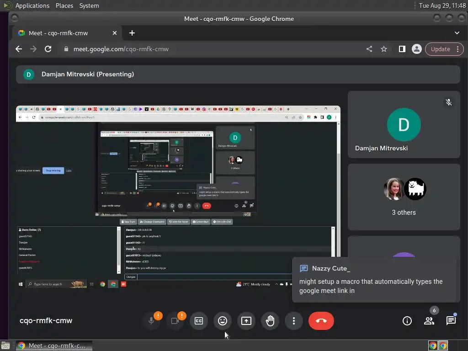Bookmark this page with the star icon
The width and height of the screenshot is (468, 351).
click(384, 49)
